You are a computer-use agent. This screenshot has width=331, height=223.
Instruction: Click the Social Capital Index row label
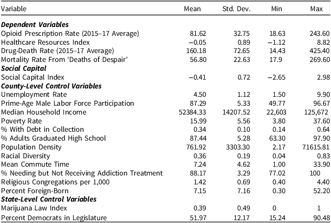click(32, 77)
